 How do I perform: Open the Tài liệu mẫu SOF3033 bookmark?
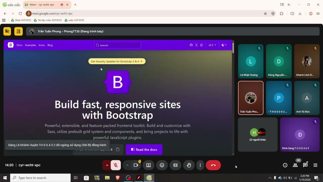pyautogui.click(x=48, y=20)
